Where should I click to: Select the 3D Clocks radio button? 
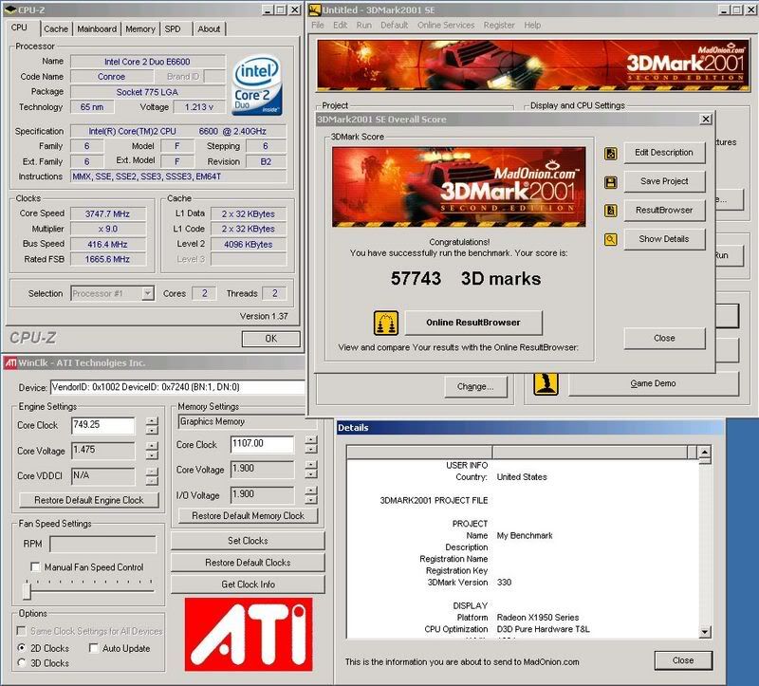[x=21, y=662]
